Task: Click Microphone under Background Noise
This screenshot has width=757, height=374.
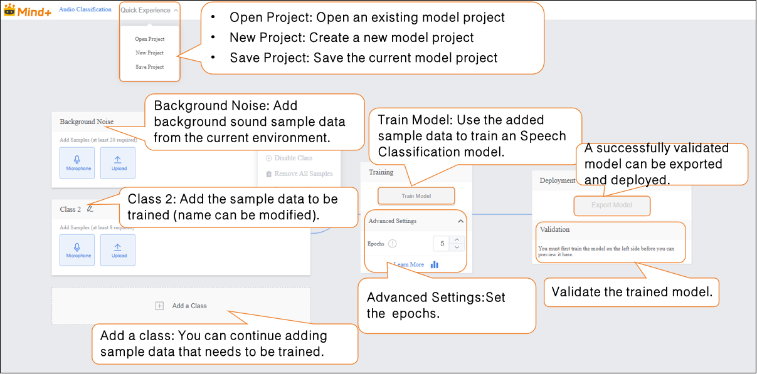Action: (77, 163)
